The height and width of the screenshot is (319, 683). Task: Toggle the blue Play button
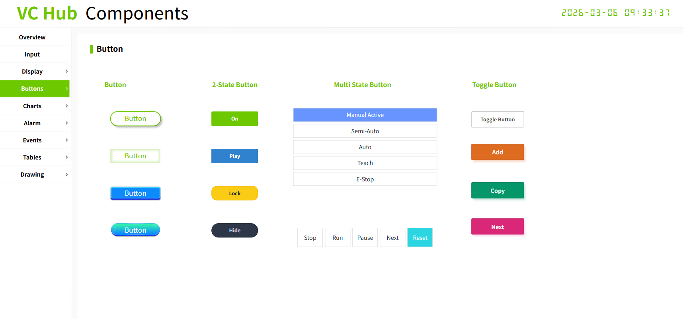coord(234,156)
